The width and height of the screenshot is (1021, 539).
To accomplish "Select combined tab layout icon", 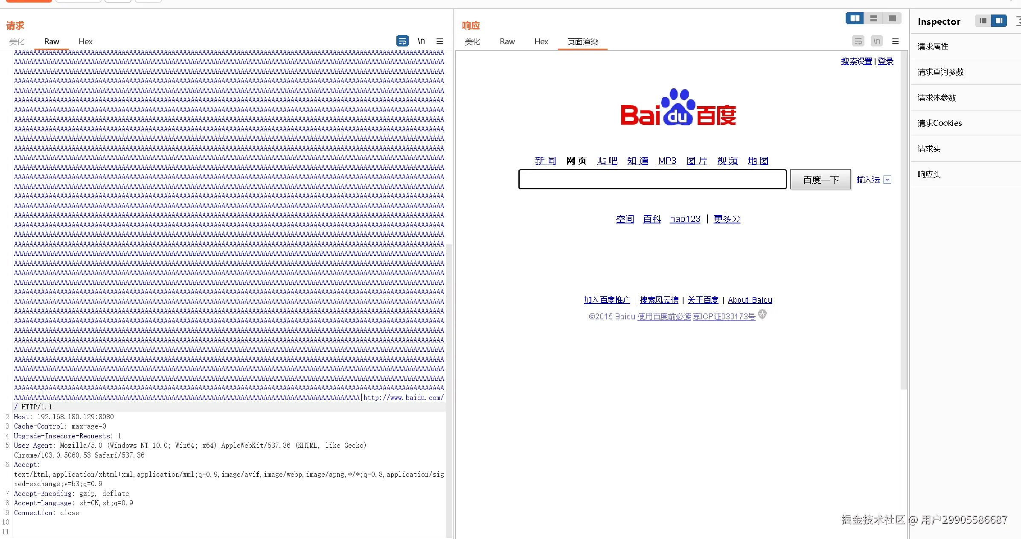I will [892, 18].
